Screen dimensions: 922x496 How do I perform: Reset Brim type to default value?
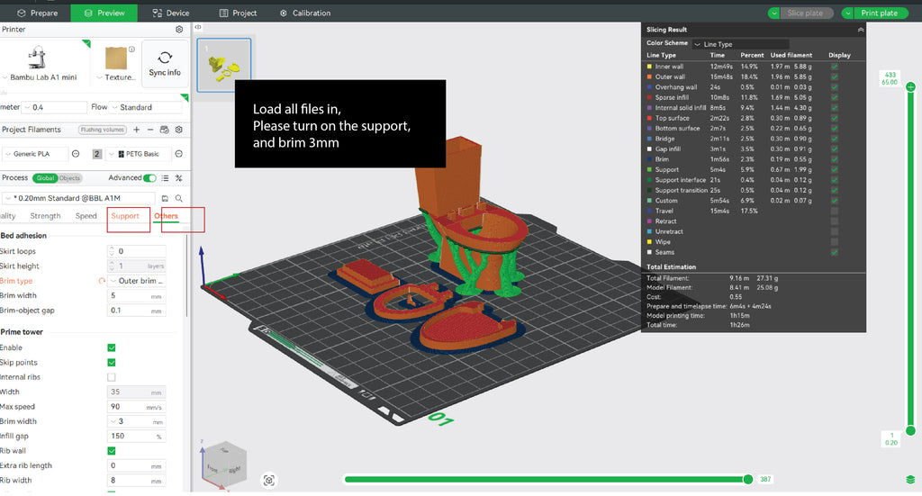point(103,281)
